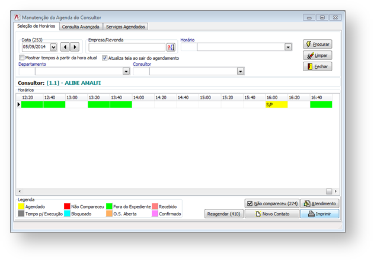Click the Horário code input box
The image size is (374, 261).
click(188, 47)
